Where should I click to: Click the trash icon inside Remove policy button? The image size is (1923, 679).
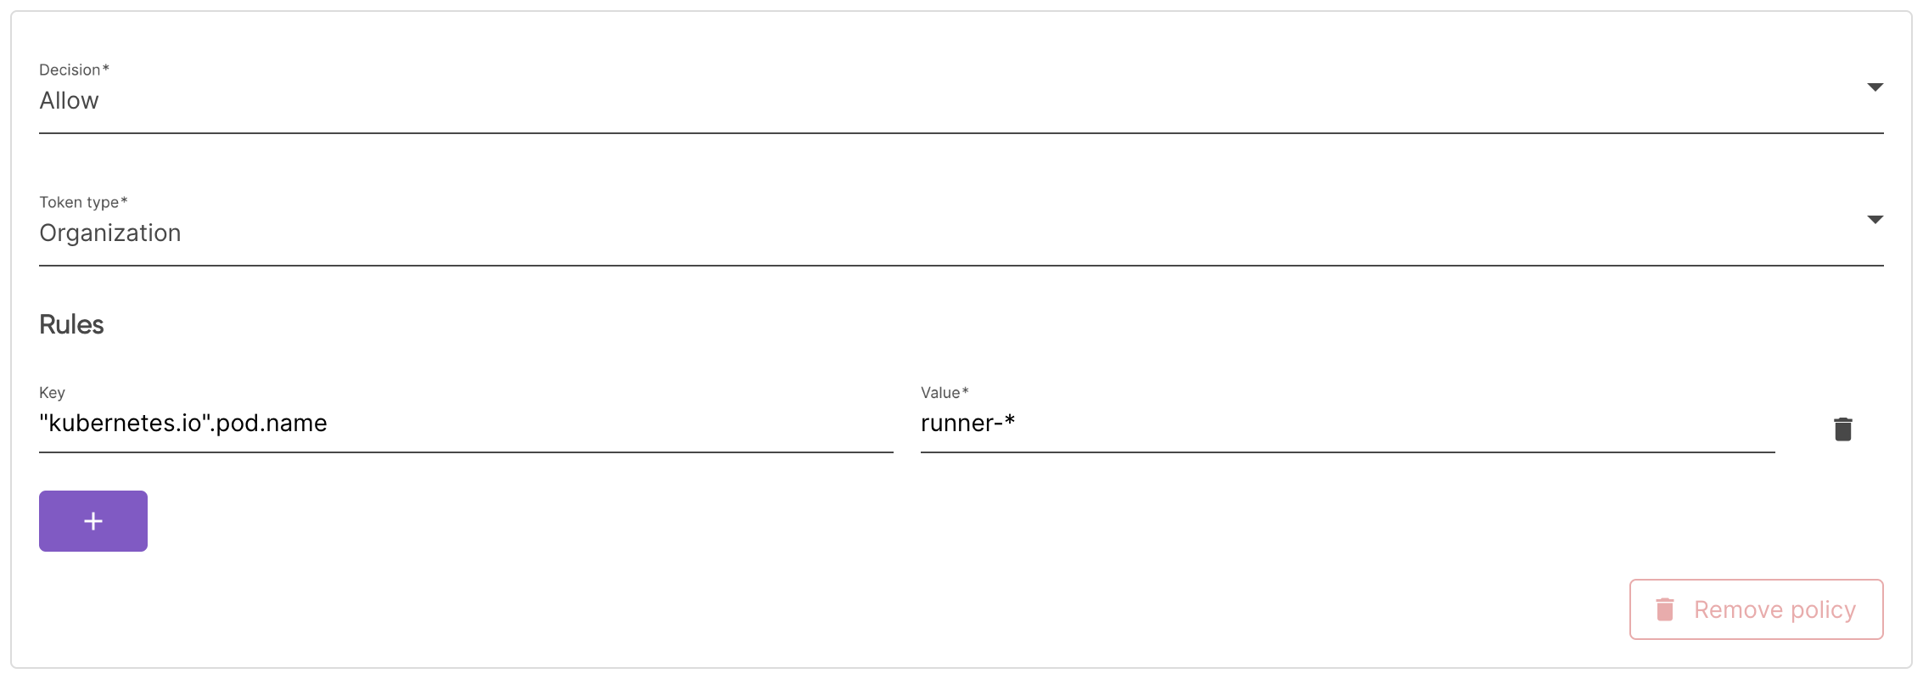click(x=1663, y=609)
